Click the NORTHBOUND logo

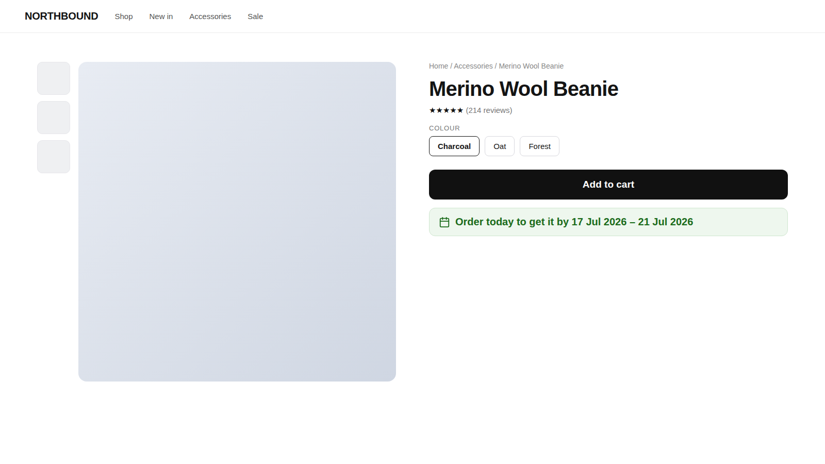pos(61,16)
